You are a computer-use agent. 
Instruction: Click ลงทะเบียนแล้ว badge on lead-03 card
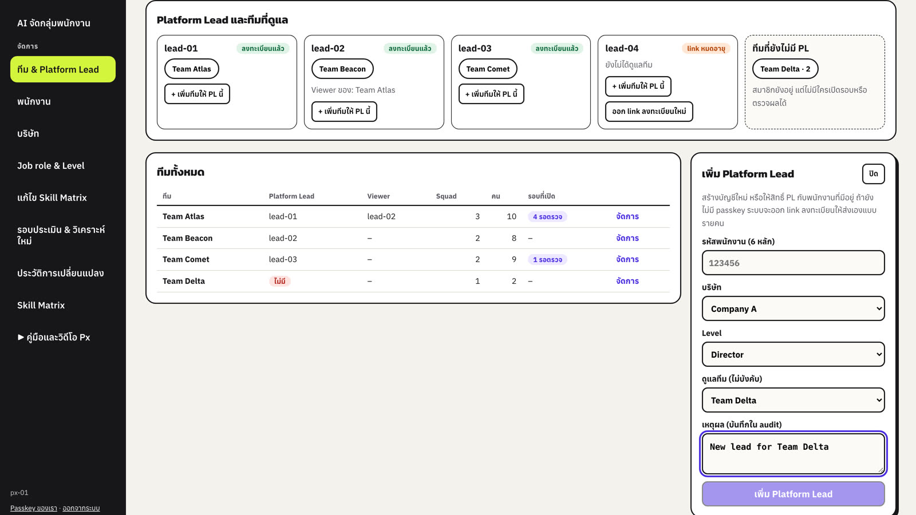(557, 49)
